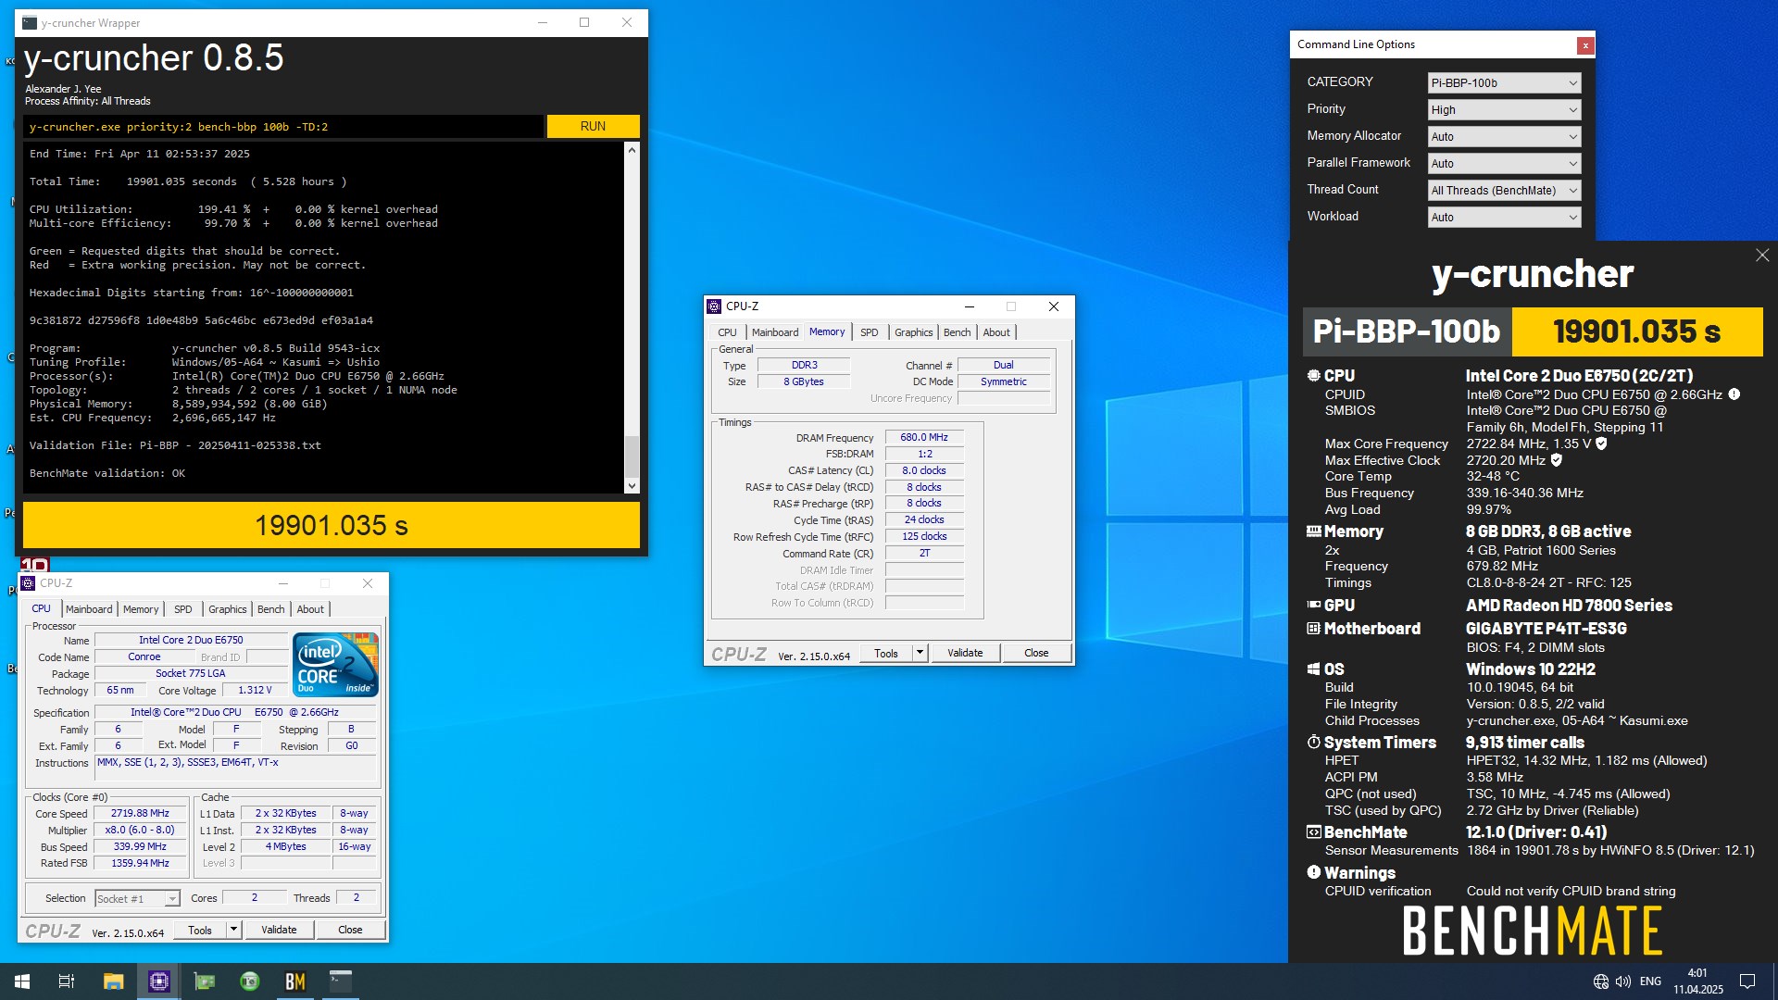The width and height of the screenshot is (1778, 1000).
Task: Switch to BenchMate via its BM taskbar icon
Action: [295, 981]
